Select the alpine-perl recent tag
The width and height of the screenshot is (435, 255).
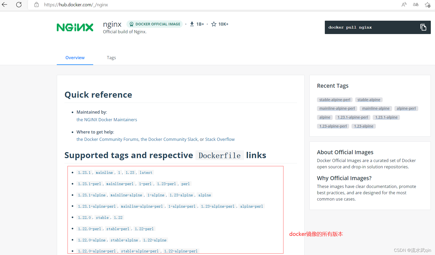point(406,108)
